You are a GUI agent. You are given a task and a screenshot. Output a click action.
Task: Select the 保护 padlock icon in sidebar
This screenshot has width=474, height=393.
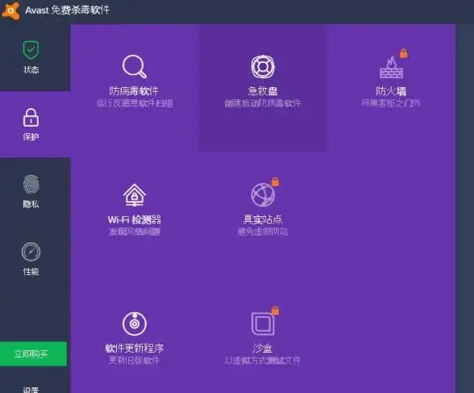pyautogui.click(x=31, y=117)
